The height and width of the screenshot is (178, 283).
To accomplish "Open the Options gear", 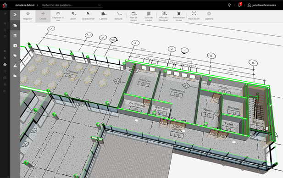I will 209,16.
